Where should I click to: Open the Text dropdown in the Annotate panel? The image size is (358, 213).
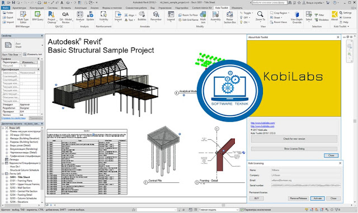coord(130,20)
